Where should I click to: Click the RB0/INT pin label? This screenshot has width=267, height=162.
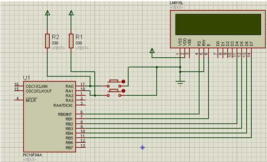click(65, 115)
